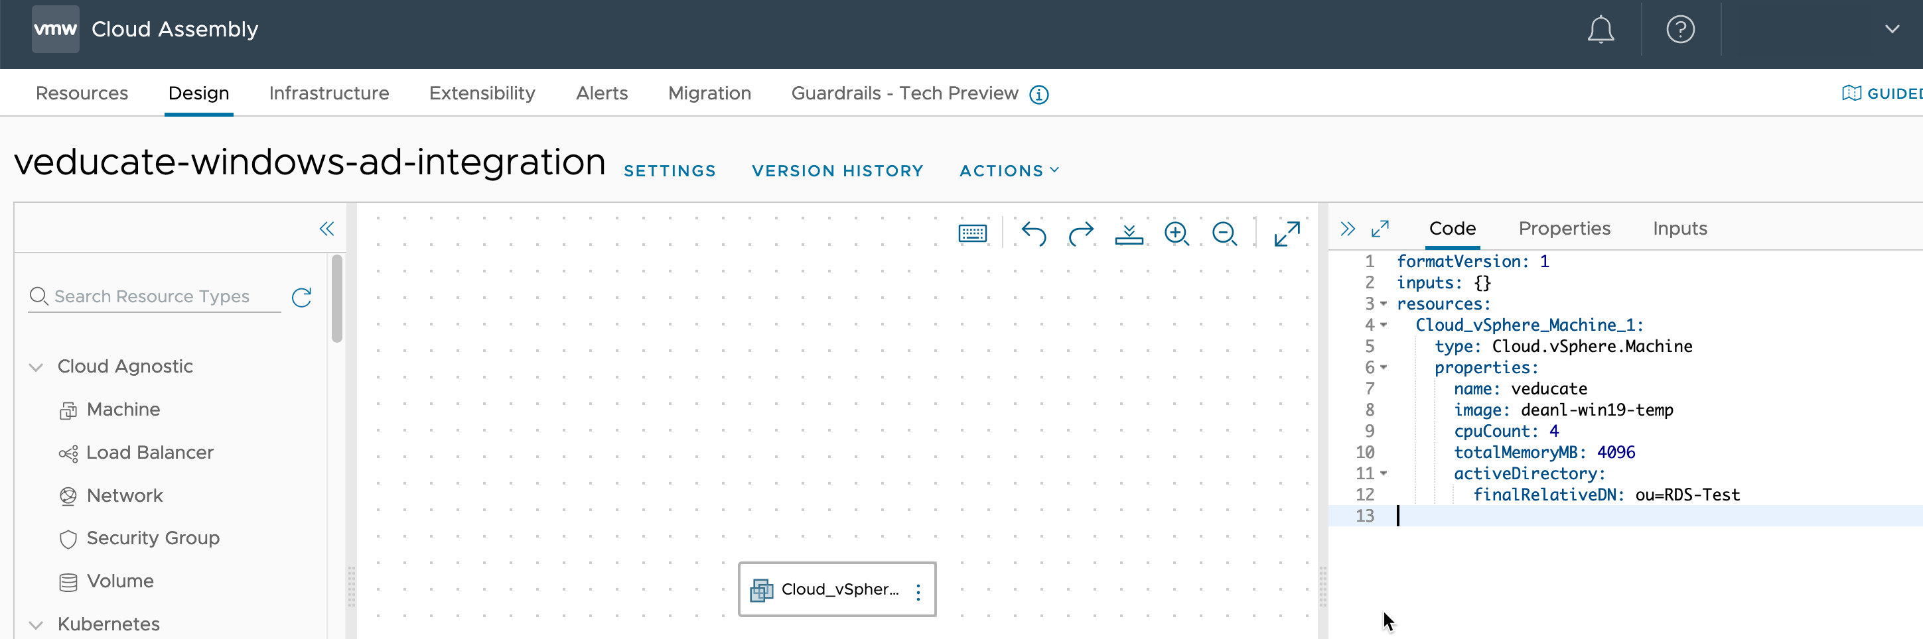This screenshot has width=1923, height=639.
Task: Collapse the resource types panel
Action: click(326, 229)
